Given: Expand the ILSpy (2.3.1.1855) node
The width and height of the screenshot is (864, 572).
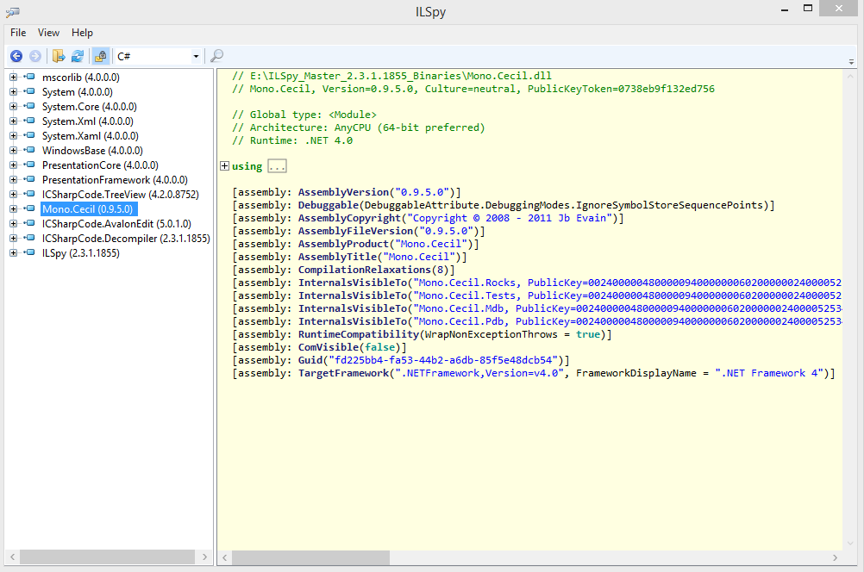Looking at the screenshot, I should (x=13, y=252).
